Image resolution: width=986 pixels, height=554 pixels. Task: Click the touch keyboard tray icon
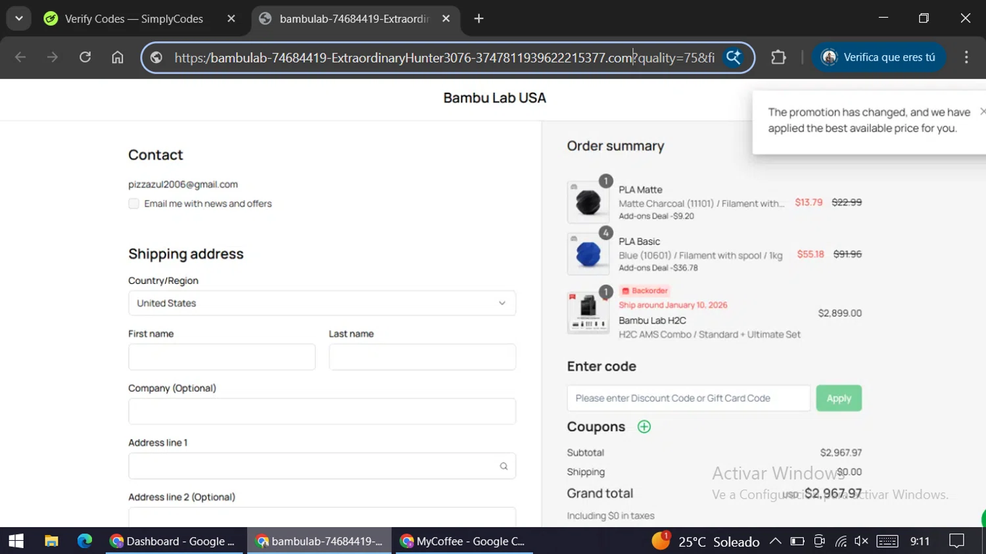pyautogui.click(x=887, y=541)
